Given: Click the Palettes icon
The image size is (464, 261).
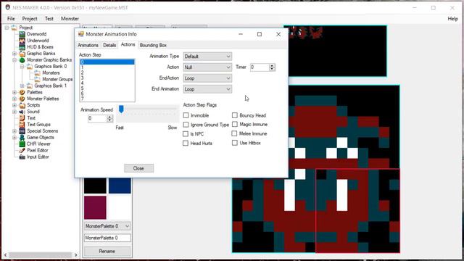Looking at the screenshot, I should (22, 92).
